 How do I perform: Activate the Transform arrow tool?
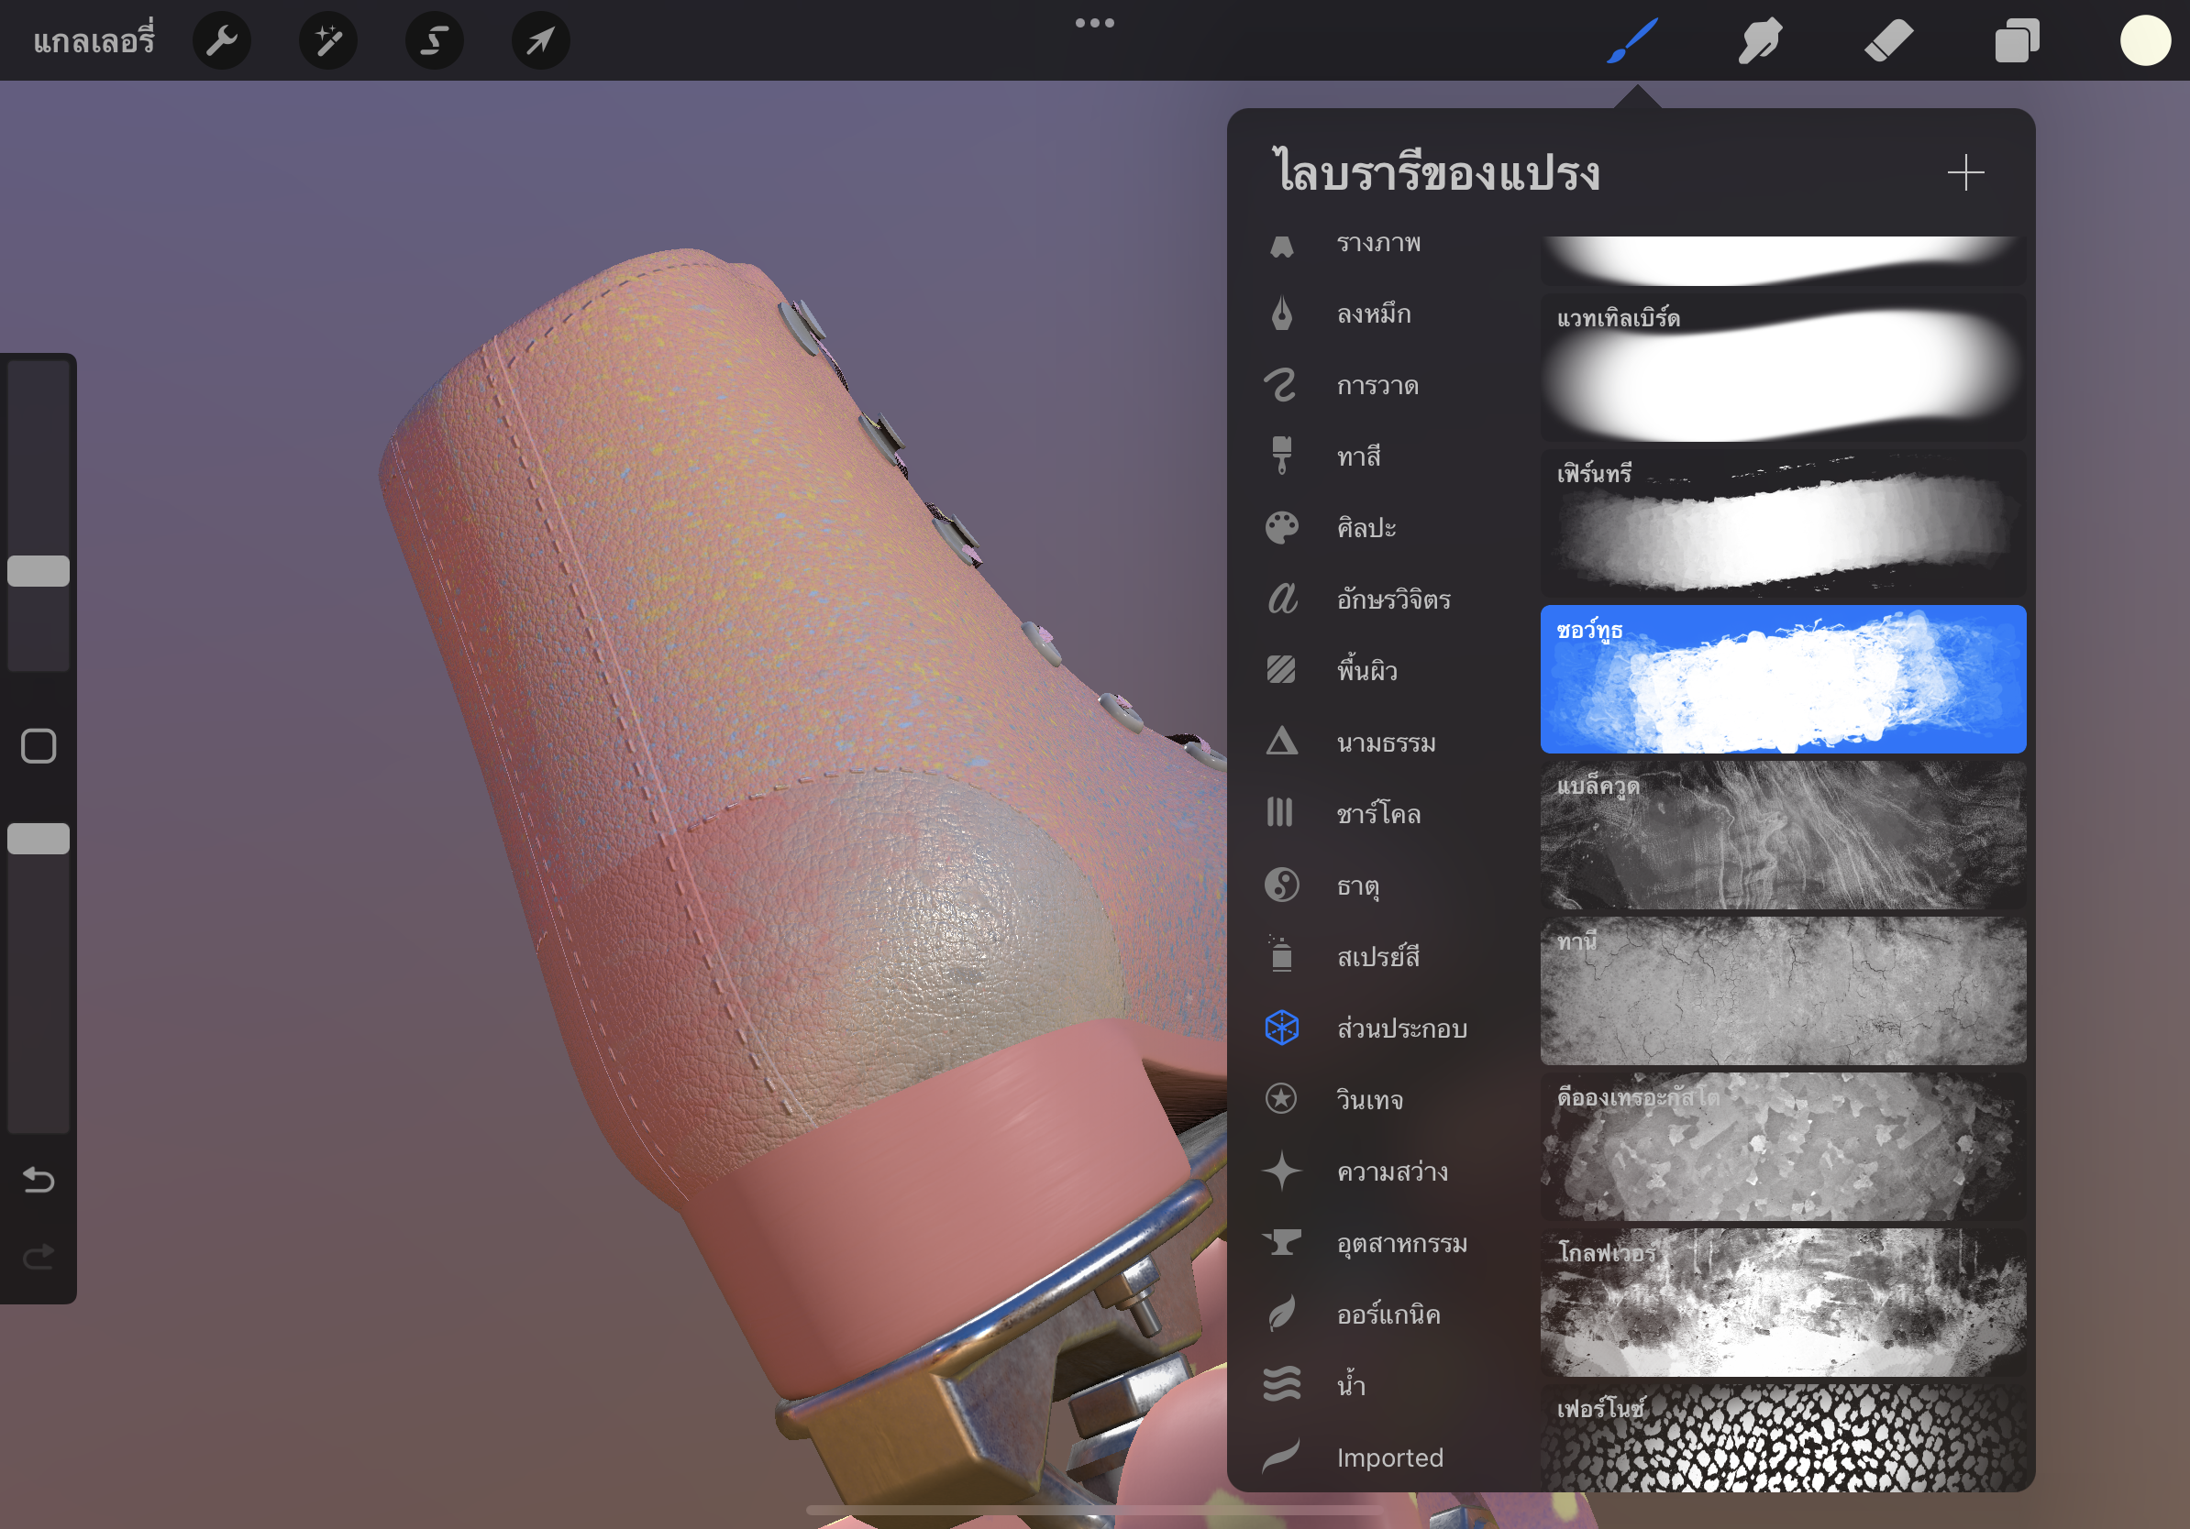tap(541, 41)
